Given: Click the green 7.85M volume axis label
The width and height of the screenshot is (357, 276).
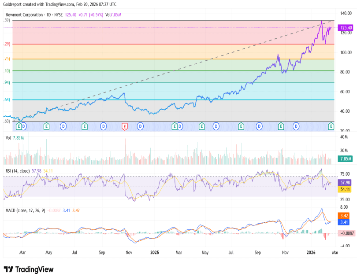Looking at the screenshot, I should pos(344,158).
